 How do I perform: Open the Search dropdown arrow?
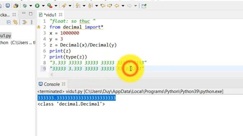pyautogui.click(x=70, y=6)
